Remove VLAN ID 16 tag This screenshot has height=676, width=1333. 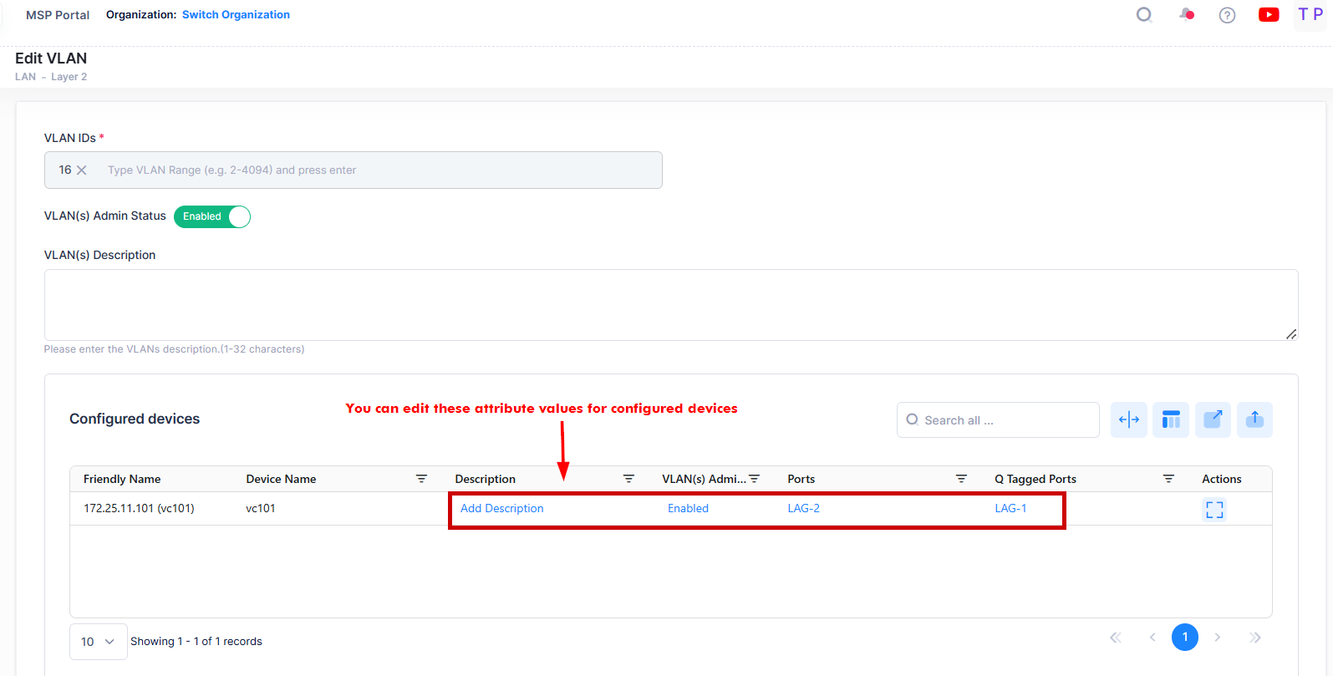82,170
